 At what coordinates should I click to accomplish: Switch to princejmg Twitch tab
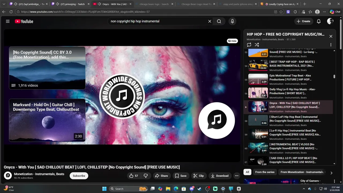71,4
